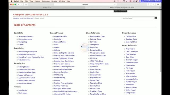Open the Error Handling link
The height and width of the screenshot is (95, 170).
point(59,78)
